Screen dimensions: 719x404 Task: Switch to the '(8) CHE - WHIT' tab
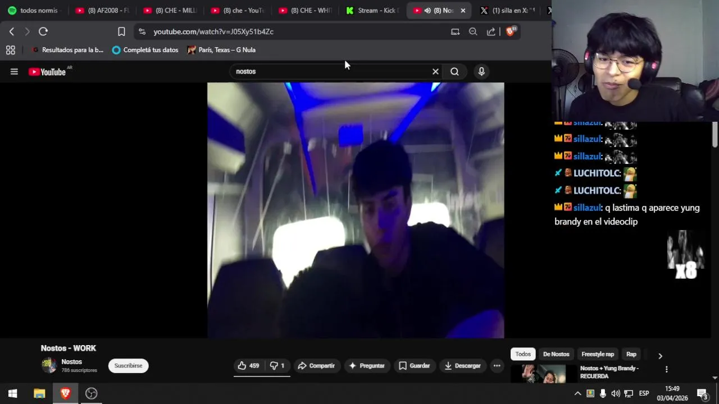[x=306, y=10]
